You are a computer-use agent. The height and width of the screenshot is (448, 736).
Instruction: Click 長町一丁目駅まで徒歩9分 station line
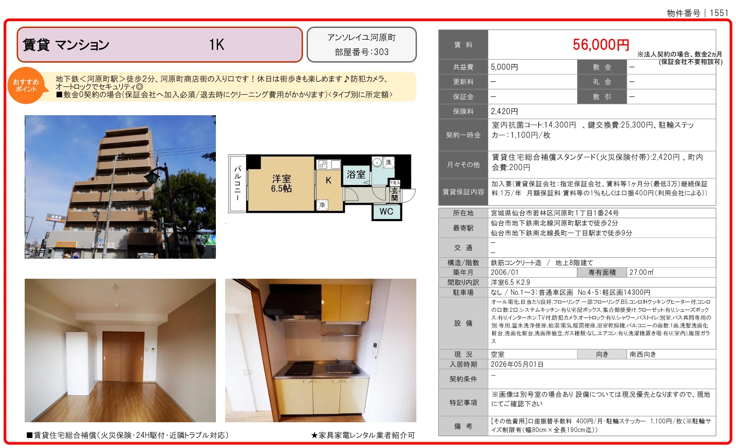coord(561,233)
